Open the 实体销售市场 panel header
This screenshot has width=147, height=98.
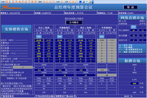[x=16, y=29]
